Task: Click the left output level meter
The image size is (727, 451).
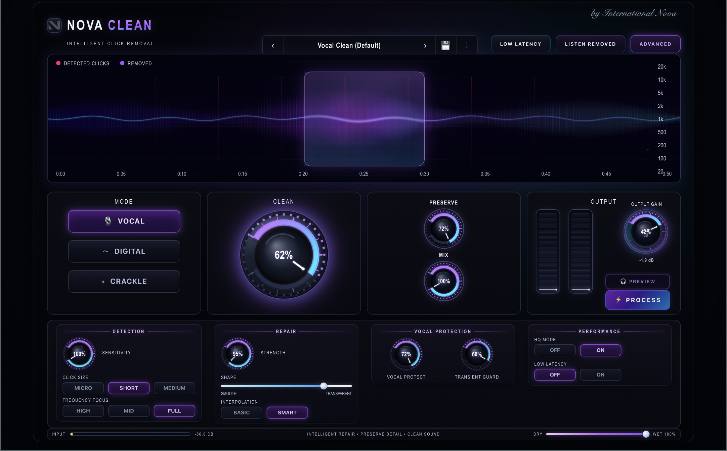Action: point(548,251)
